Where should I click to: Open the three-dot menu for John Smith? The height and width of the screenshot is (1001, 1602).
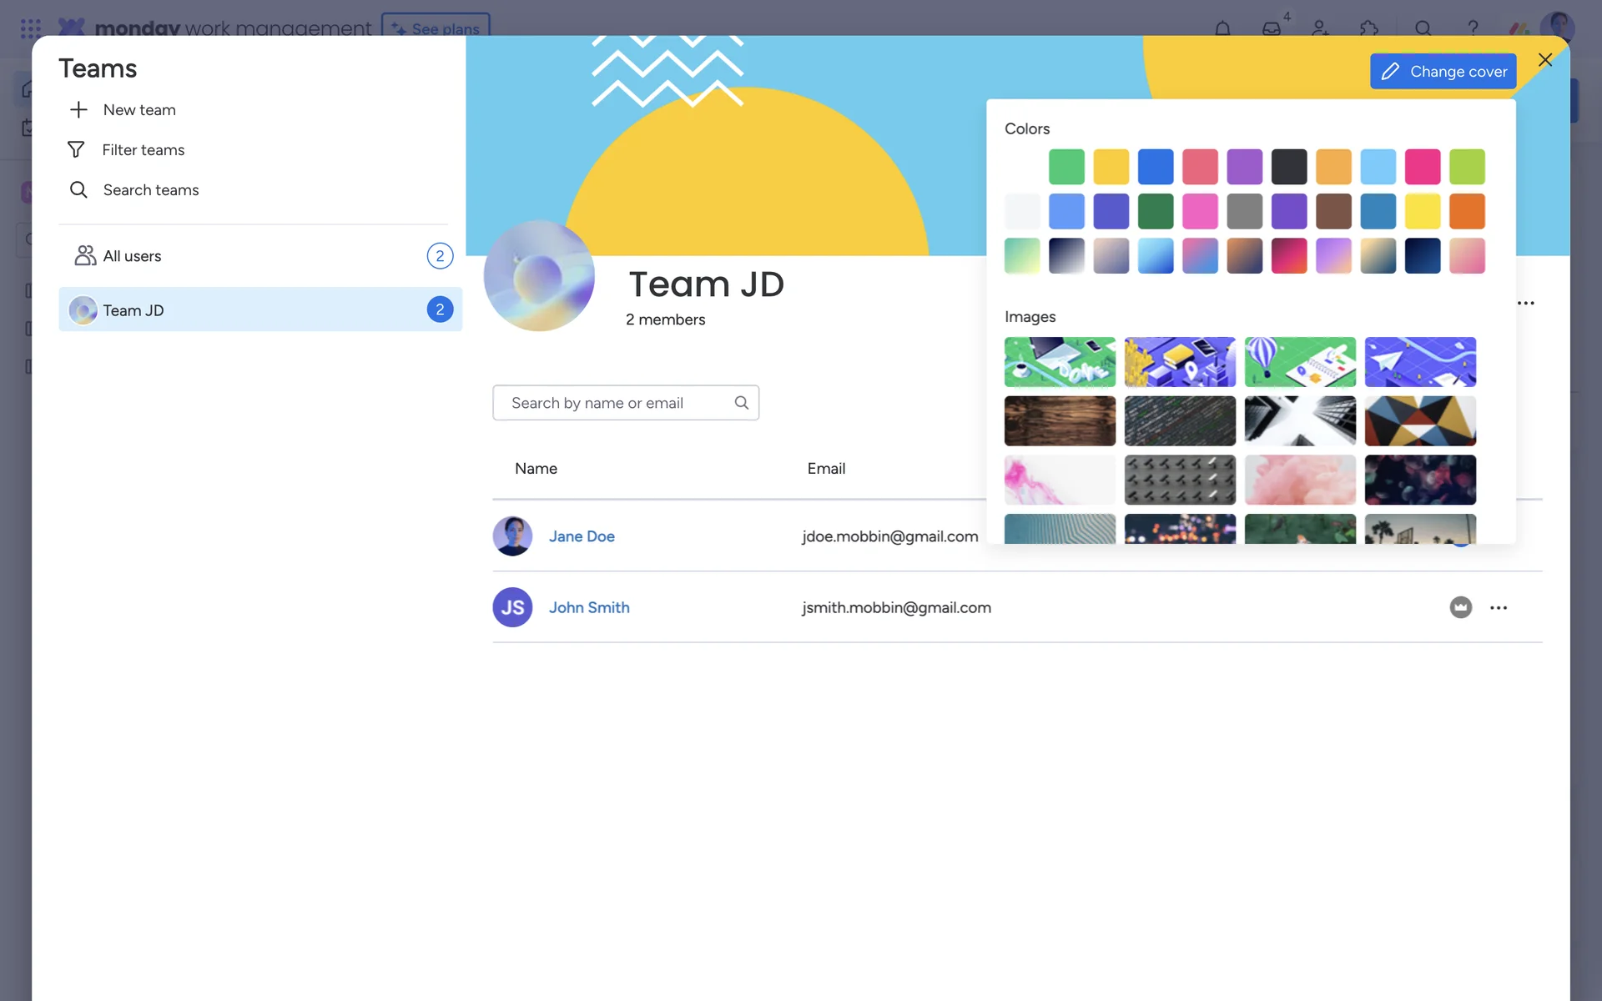[x=1499, y=607]
